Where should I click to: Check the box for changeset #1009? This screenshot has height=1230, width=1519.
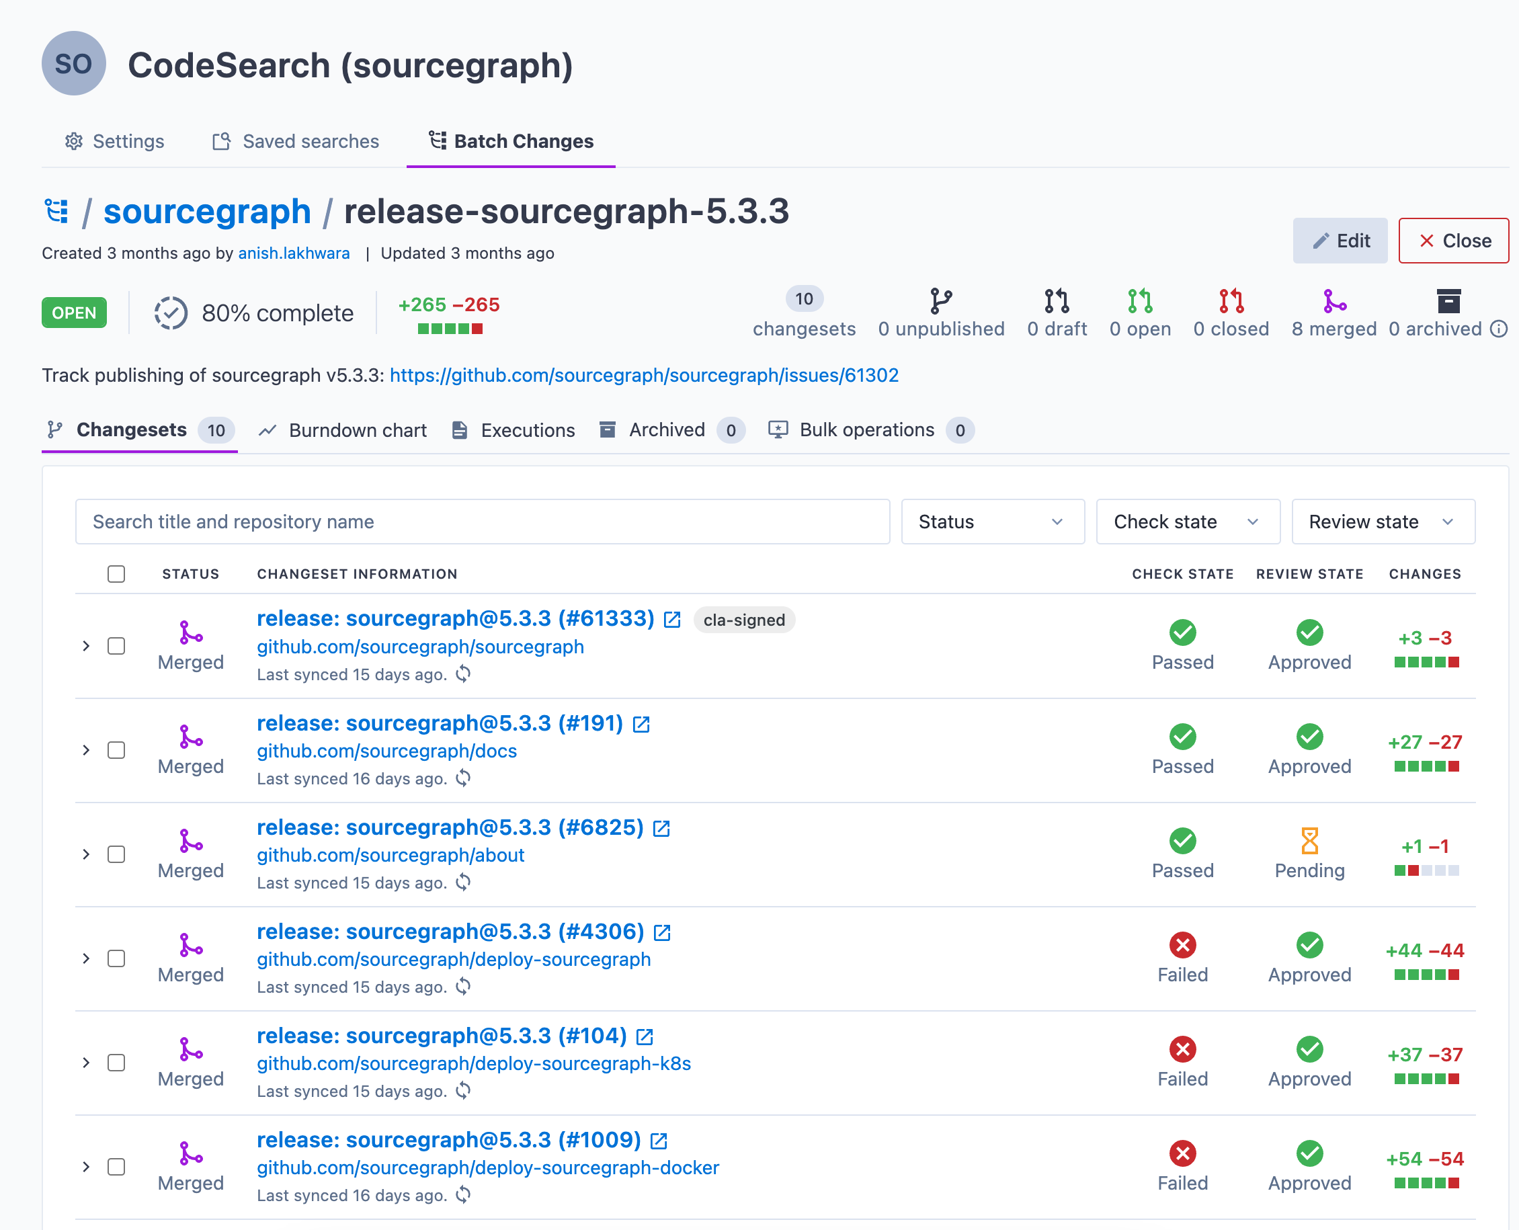[116, 1166]
